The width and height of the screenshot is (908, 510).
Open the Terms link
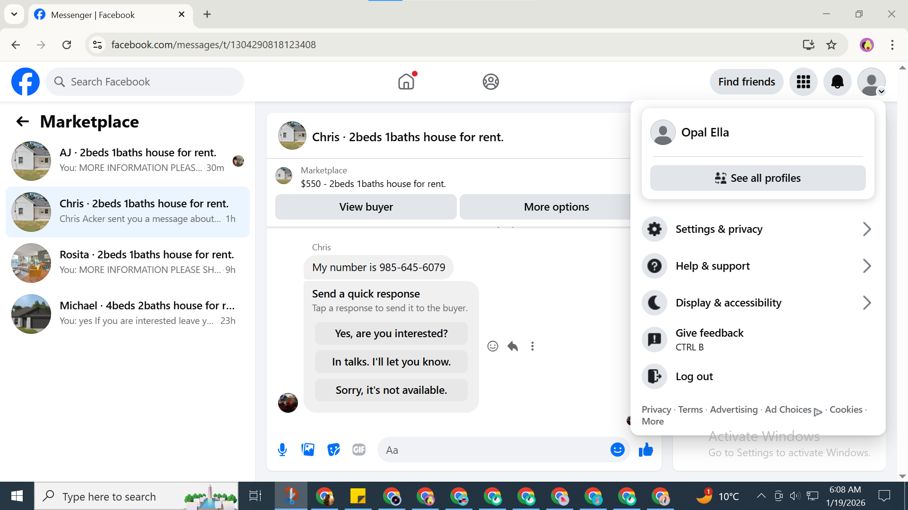click(x=690, y=409)
